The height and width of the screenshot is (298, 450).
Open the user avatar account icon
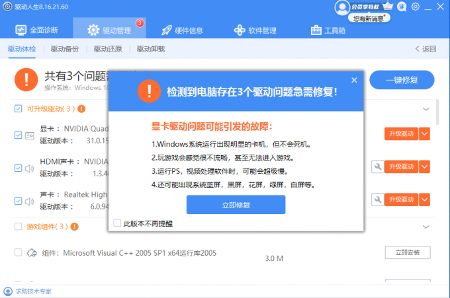pos(342,8)
